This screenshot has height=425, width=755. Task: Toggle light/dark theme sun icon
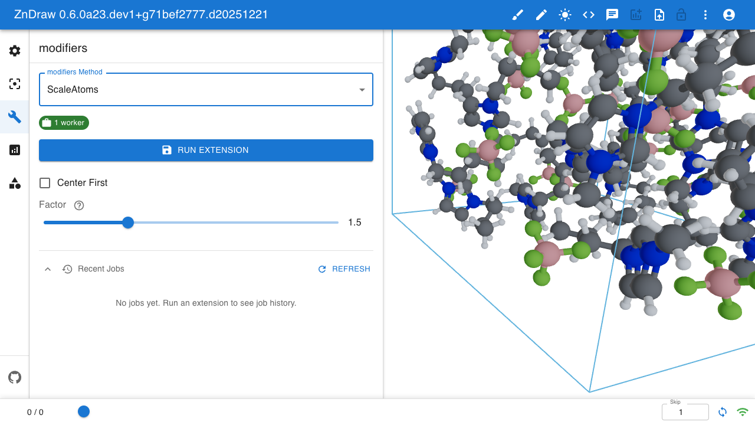point(564,15)
